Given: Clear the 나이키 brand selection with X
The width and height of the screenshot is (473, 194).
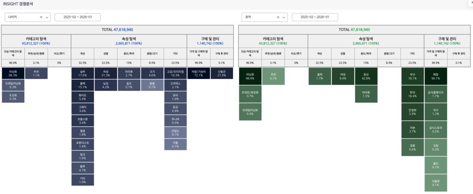Looking at the screenshot, I should [x=41, y=17].
